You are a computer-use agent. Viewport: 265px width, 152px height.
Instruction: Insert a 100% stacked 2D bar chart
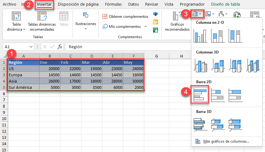[x=236, y=95]
